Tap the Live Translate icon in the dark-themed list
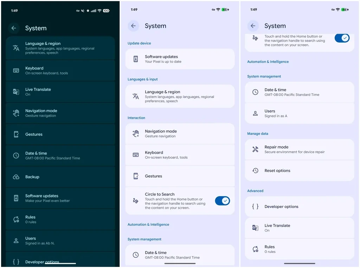This screenshot has height=268, width=360. click(16, 92)
